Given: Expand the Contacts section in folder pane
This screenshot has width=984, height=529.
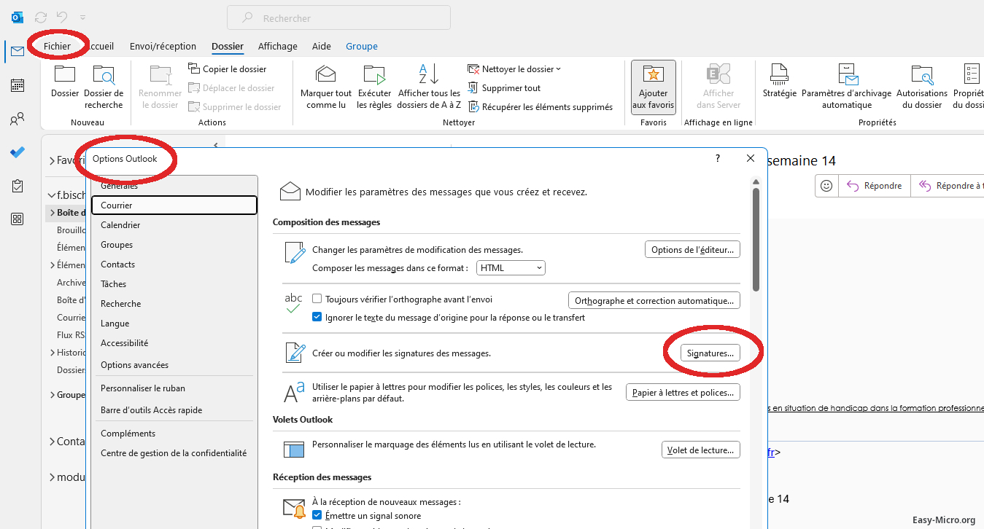Looking at the screenshot, I should [53, 442].
